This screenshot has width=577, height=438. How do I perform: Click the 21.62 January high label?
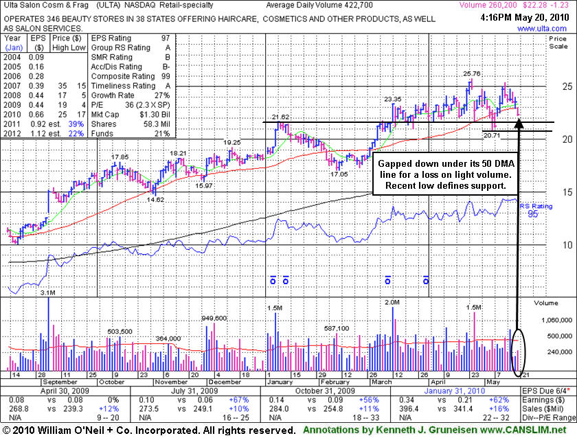tap(280, 117)
